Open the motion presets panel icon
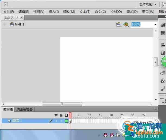The image size is (166, 140). click(x=163, y=89)
